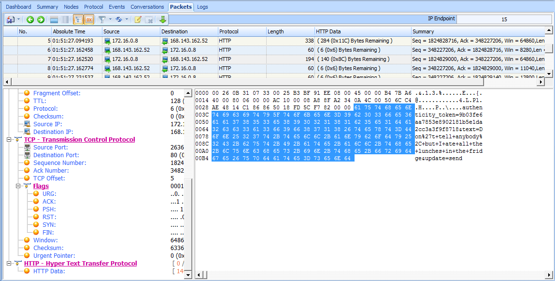Viewport: 555px width, 281px height.
Task: Open HTTP - Hyper Text Transfer Protocol link
Action: click(80, 263)
